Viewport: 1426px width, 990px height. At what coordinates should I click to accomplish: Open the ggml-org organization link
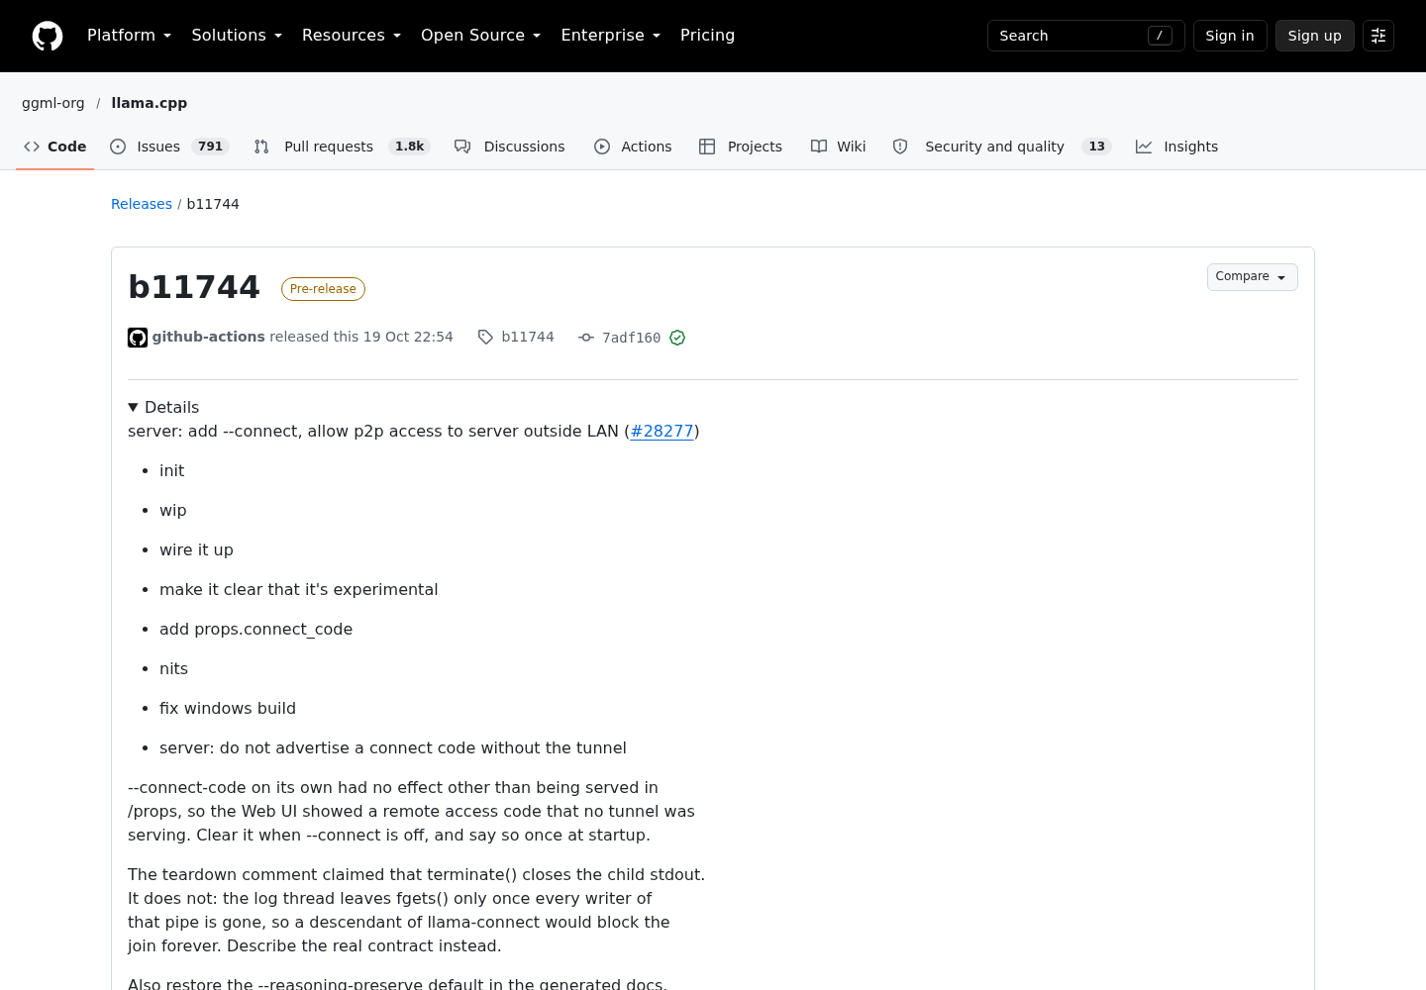(53, 103)
